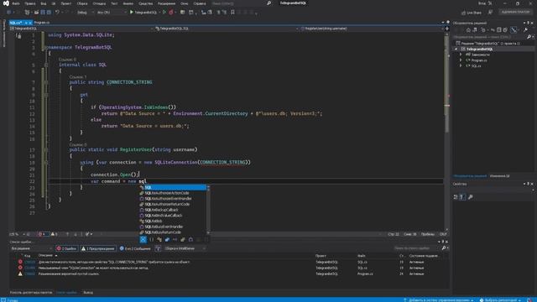The width and height of the screenshot is (537, 302).
Task: Toggle the 2 Ошибки errors filter
Action: 67,248
